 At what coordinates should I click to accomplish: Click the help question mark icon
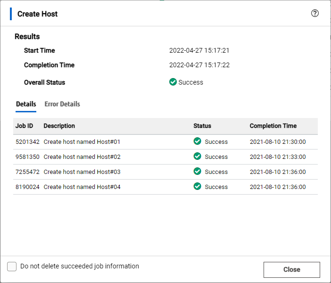point(315,13)
